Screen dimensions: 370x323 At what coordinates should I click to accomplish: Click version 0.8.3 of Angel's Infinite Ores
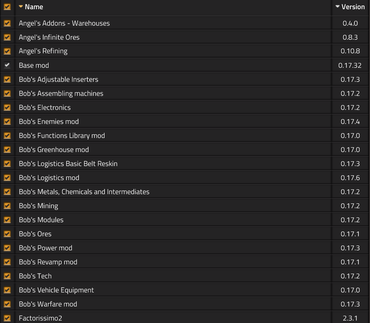tap(350, 37)
